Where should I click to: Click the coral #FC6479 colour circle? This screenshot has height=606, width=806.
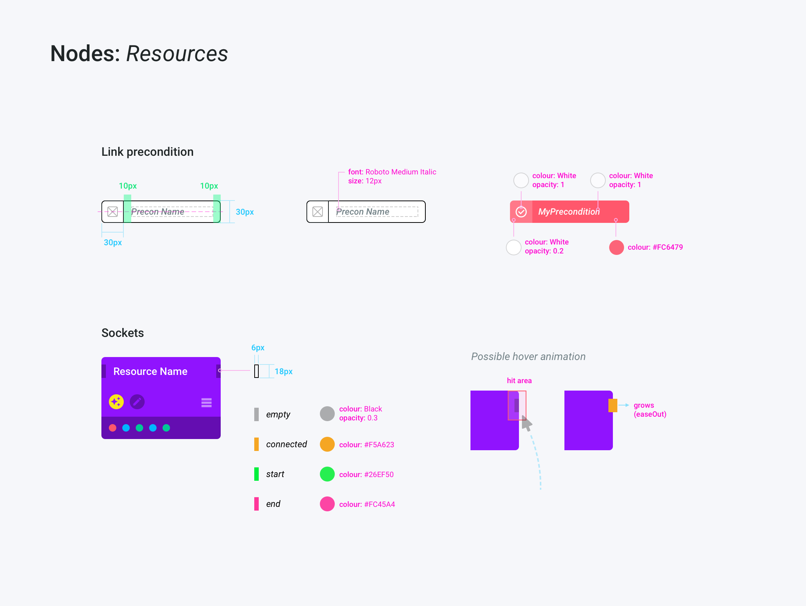[617, 247]
